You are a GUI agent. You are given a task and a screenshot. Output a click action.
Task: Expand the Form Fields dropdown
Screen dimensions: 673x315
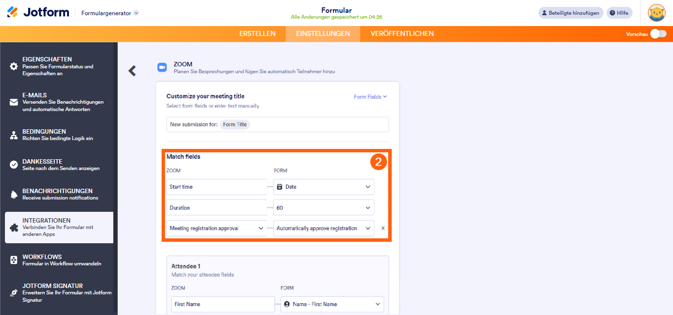pyautogui.click(x=370, y=97)
